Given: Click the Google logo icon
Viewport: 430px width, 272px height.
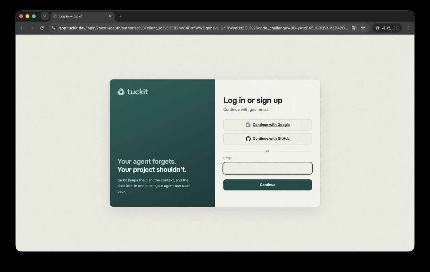Looking at the screenshot, I should [248, 125].
